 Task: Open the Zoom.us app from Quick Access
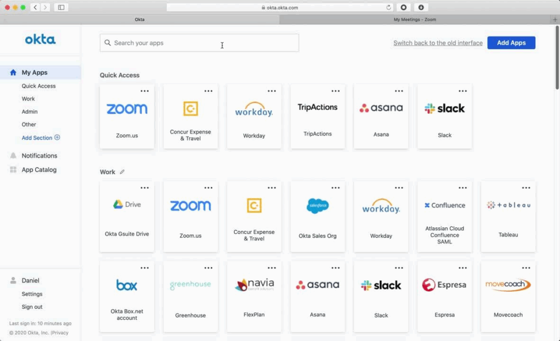(x=127, y=116)
